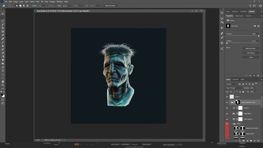Open the File menu
The height and width of the screenshot is (148, 263).
tap(6, 2)
